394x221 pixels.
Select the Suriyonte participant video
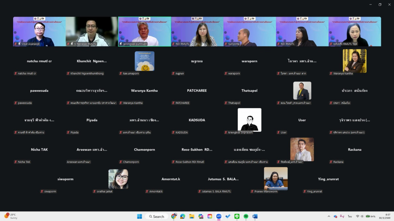pos(250,31)
